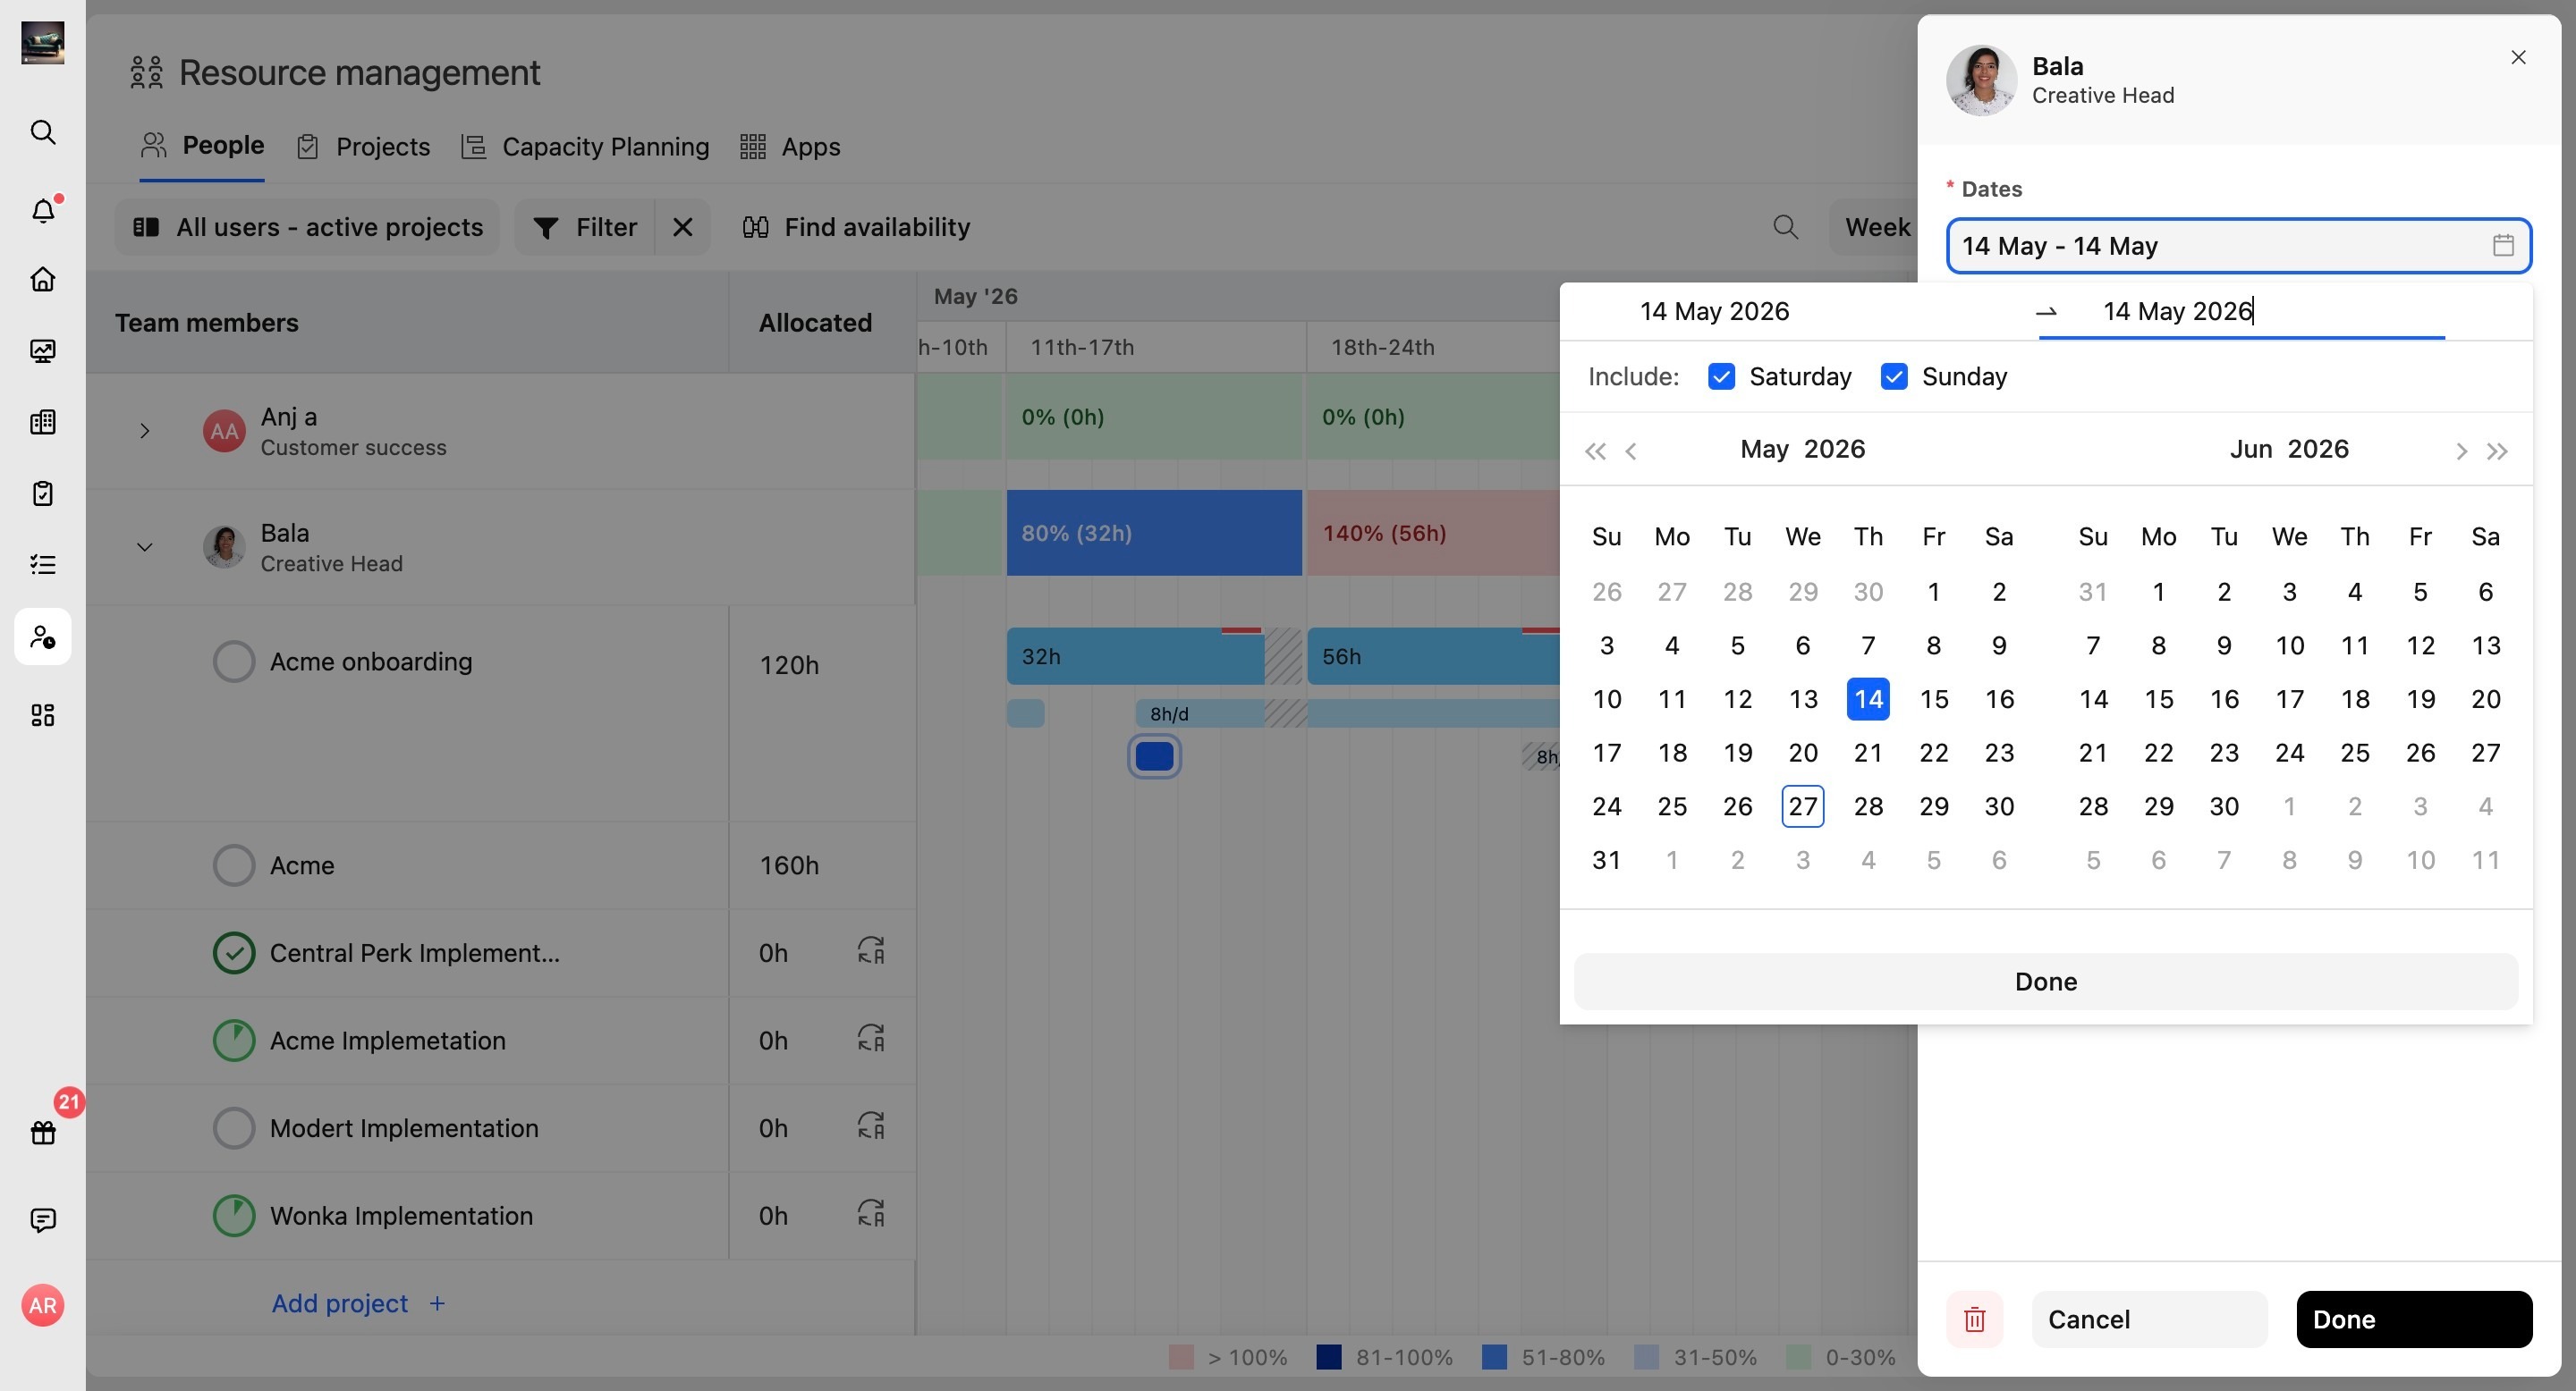Click Acme Implemetation progress circle

(x=234, y=1041)
